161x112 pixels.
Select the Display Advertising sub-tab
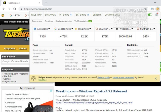[64, 21]
